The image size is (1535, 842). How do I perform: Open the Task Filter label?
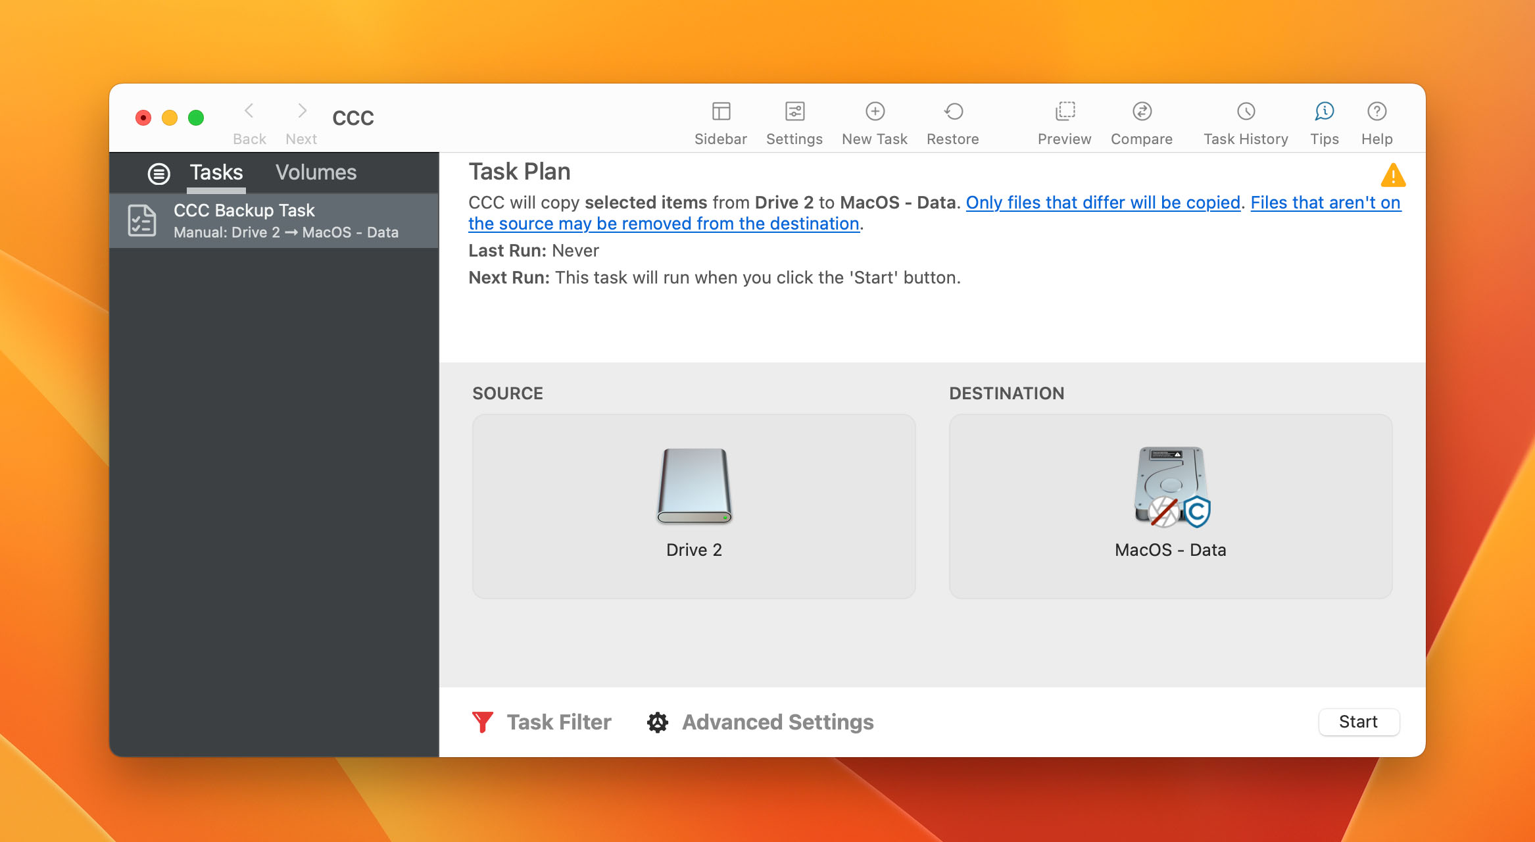point(559,722)
